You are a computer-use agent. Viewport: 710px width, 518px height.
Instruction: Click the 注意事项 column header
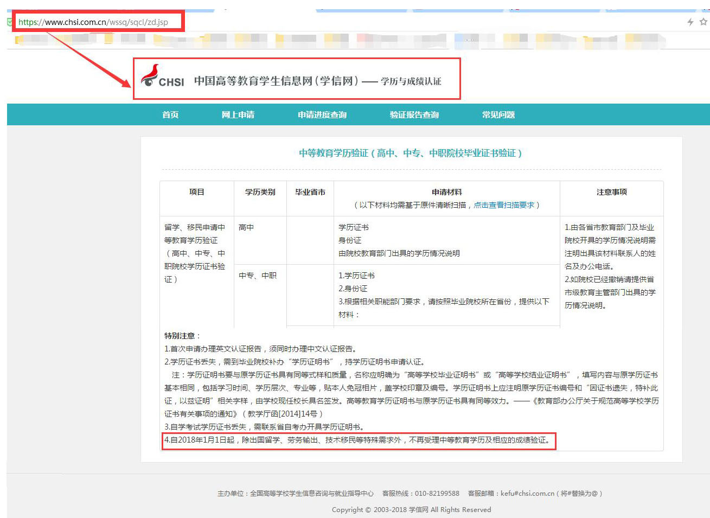point(611,192)
